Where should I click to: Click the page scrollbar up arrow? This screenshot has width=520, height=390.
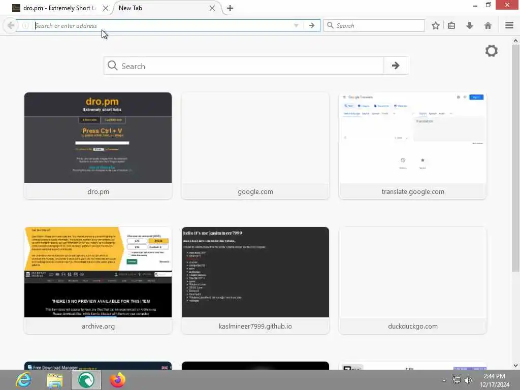pos(515,41)
